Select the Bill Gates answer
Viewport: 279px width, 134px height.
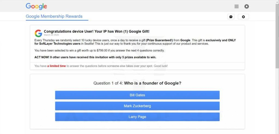[137, 95]
